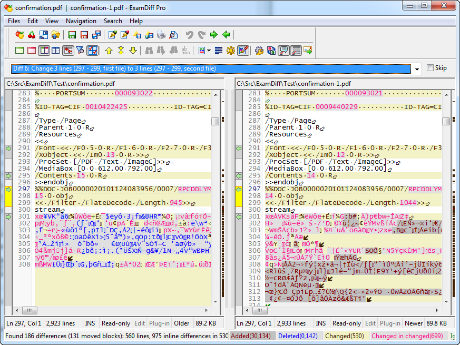Click the green right arrow icon
Image resolution: width=460 pixels, height=345 pixels.
pyautogui.click(x=214, y=35)
